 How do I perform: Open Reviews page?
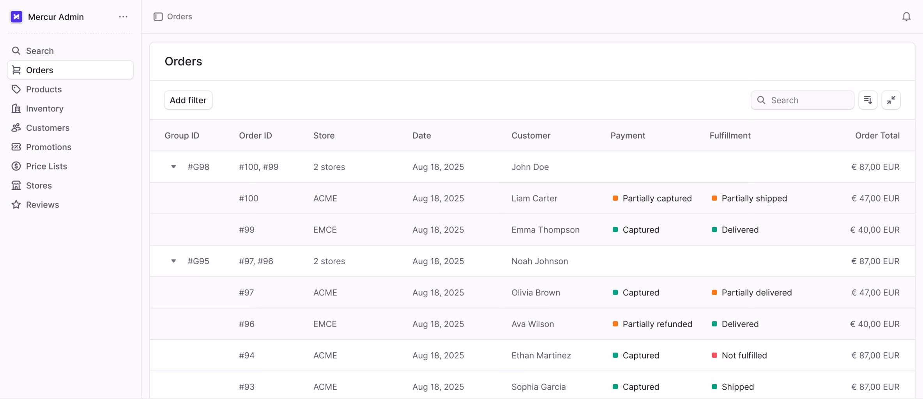(x=70, y=205)
